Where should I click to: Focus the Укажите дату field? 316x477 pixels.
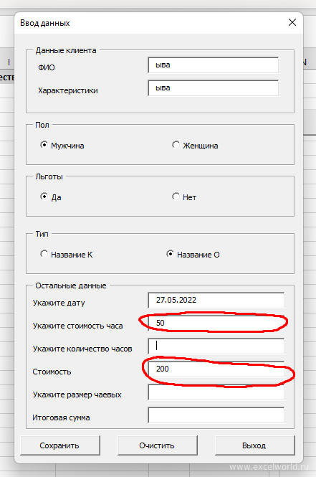(216, 301)
